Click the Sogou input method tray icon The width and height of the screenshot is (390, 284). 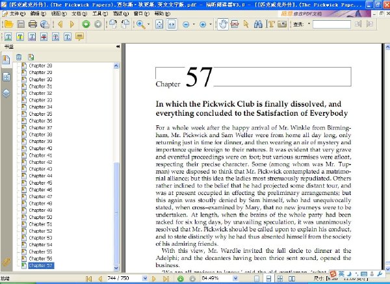point(333,274)
